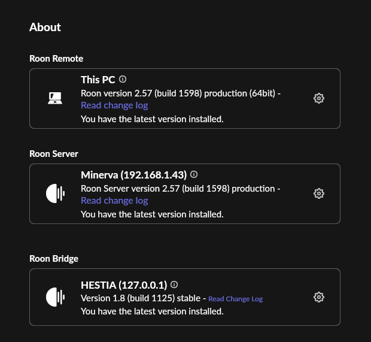Click the Roon Bridge section label
The width and height of the screenshot is (371, 342).
(54, 258)
